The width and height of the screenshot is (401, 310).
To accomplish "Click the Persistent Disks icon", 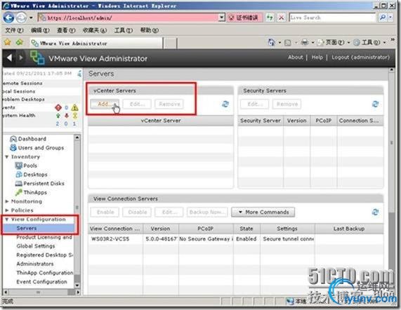I will point(19,183).
